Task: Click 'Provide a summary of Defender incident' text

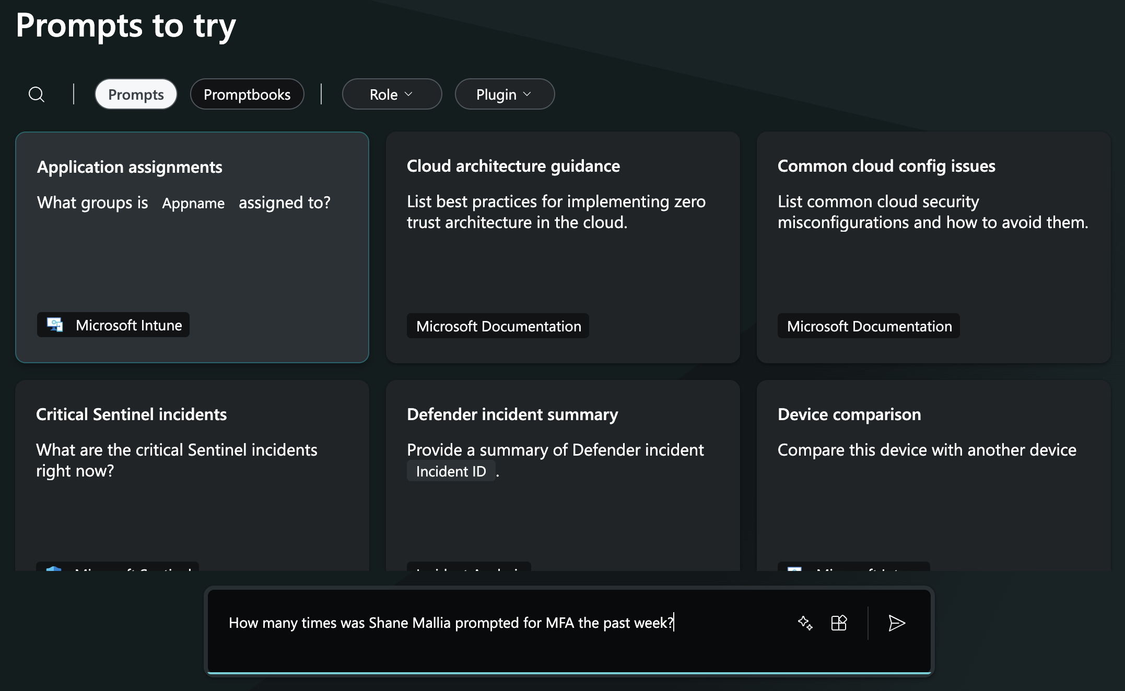Action: 555,450
